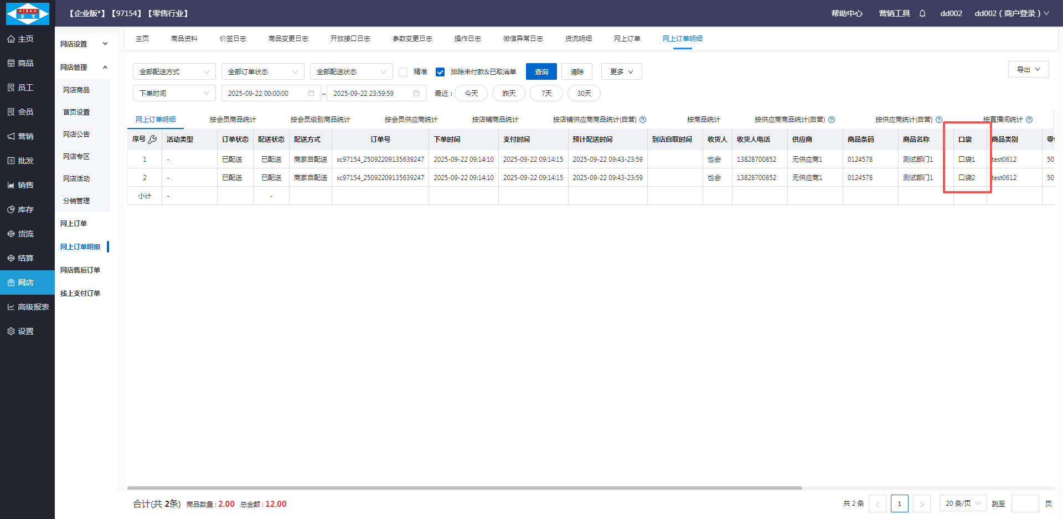Open 高级报表 in left sidebar
This screenshot has width=1063, height=519.
tap(28, 307)
